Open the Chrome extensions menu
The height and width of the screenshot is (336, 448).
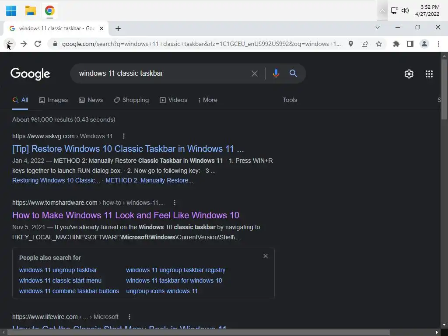point(396,44)
